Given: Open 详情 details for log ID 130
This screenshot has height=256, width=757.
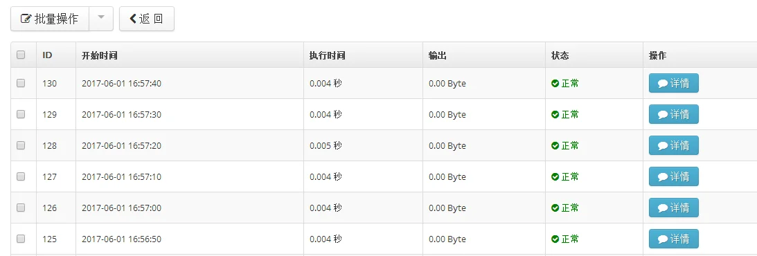Looking at the screenshot, I should pos(673,84).
